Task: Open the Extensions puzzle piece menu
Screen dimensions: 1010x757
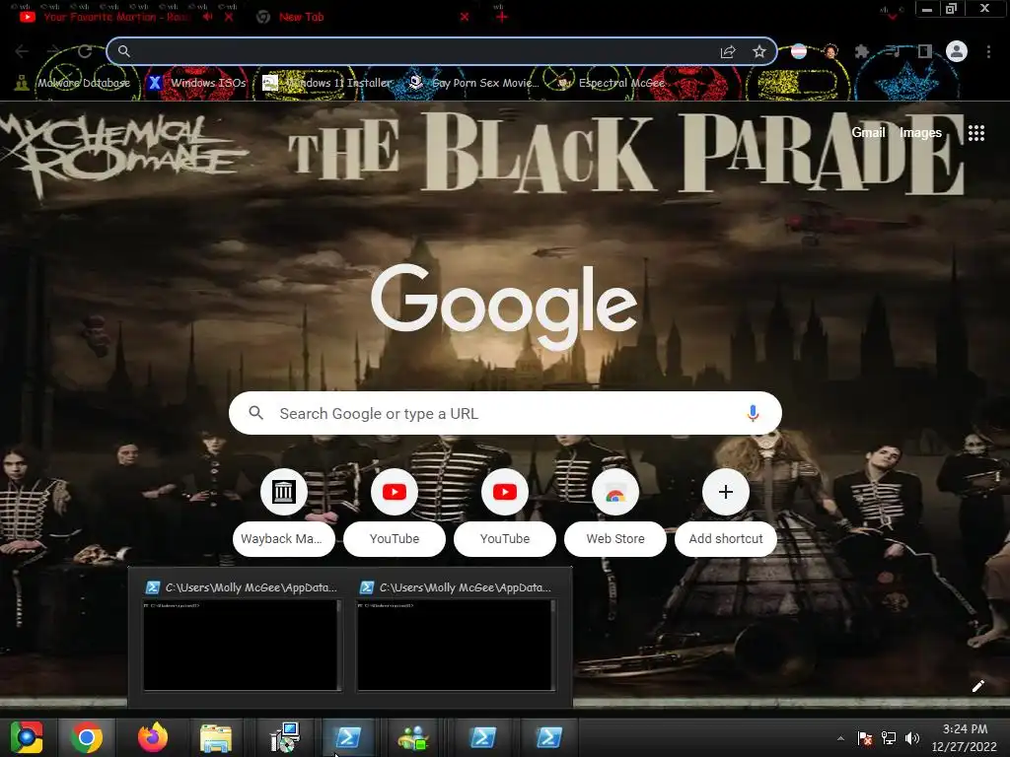Action: [862, 51]
